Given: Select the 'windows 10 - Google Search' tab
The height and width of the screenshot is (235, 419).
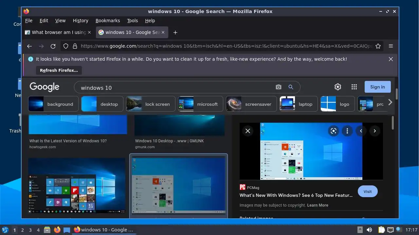Looking at the screenshot, I should [132, 32].
